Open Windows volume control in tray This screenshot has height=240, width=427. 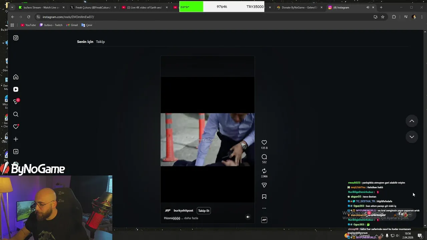397,236
